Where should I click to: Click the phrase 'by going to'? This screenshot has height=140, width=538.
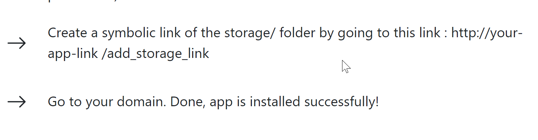352,33
